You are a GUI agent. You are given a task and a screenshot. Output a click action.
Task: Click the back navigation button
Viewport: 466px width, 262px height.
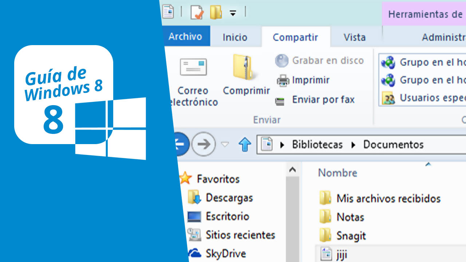pos(181,144)
